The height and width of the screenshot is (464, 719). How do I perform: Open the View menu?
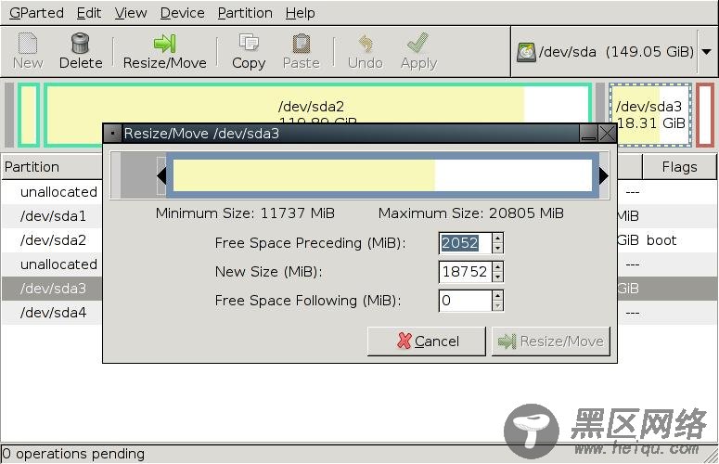tap(131, 13)
